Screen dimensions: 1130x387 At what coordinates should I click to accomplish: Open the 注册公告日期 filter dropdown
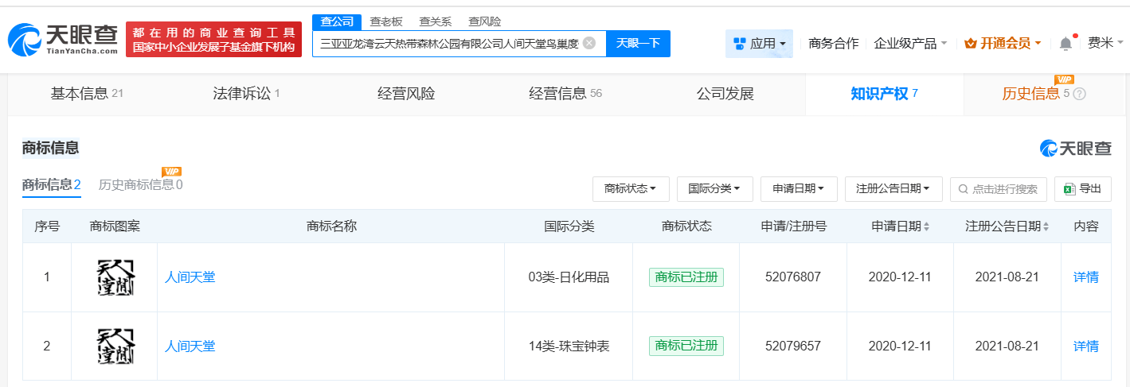point(893,189)
